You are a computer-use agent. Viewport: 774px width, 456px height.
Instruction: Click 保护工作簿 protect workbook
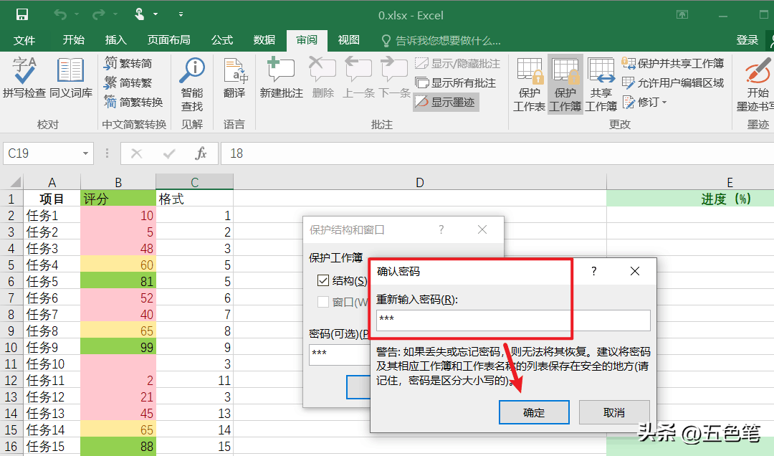pyautogui.click(x=565, y=84)
